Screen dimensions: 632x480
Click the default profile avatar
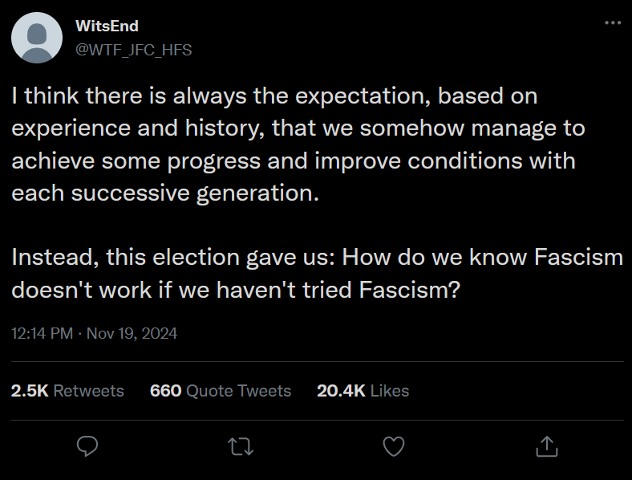pyautogui.click(x=37, y=38)
